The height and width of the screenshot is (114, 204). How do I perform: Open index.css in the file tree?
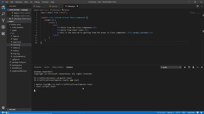coord(16,48)
